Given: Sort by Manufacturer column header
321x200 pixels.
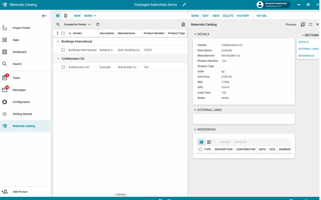Looking at the screenshot, I should [x=127, y=33].
